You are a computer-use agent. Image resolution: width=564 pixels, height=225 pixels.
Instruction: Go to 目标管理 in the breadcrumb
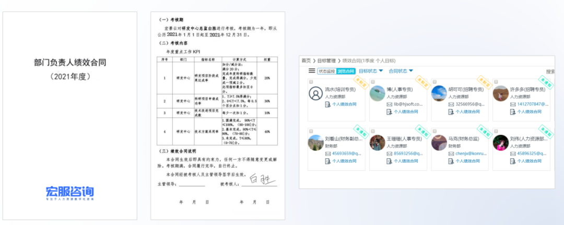(326, 61)
